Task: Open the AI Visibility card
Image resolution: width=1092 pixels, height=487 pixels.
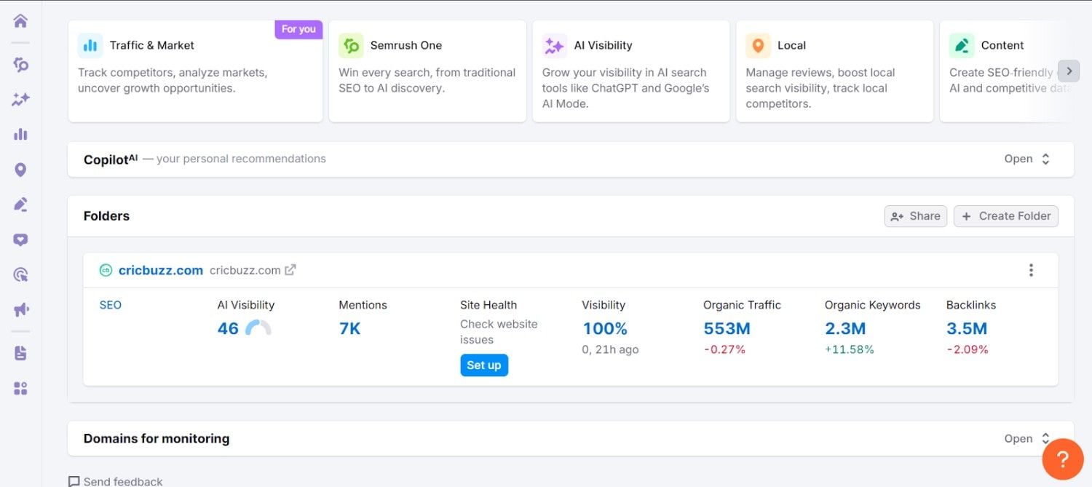Action: pyautogui.click(x=631, y=71)
